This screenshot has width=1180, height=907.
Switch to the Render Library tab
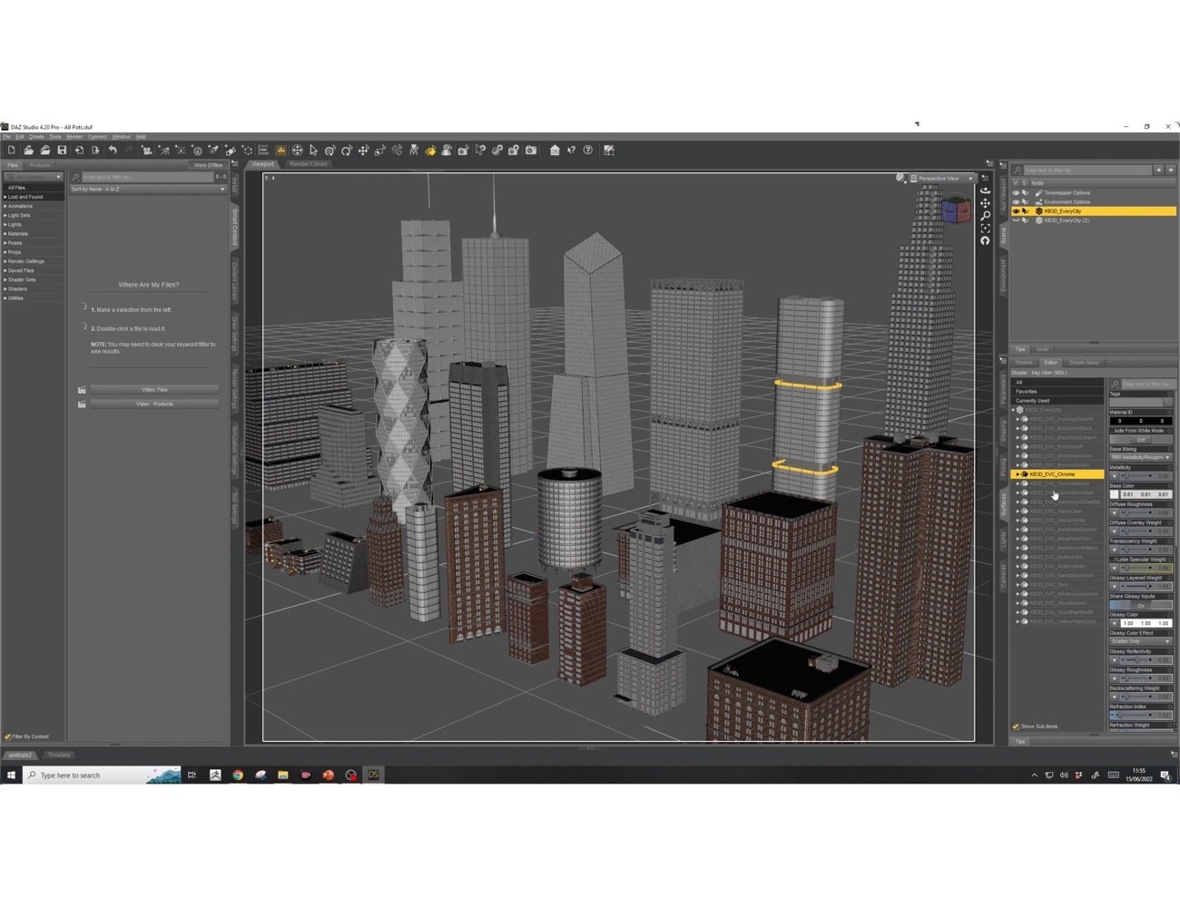(309, 164)
